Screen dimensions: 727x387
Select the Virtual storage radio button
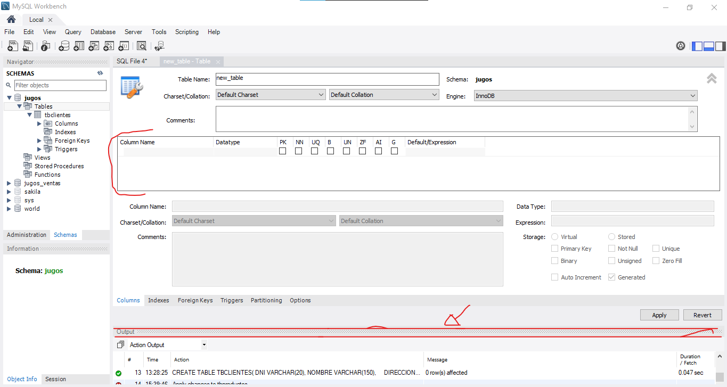555,237
